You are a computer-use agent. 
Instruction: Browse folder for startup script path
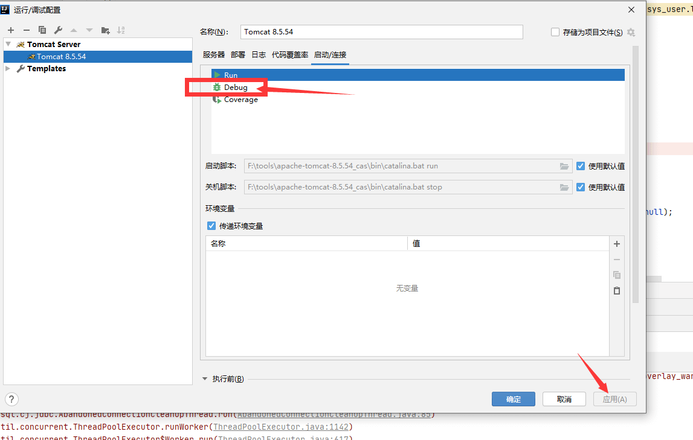[x=564, y=166]
